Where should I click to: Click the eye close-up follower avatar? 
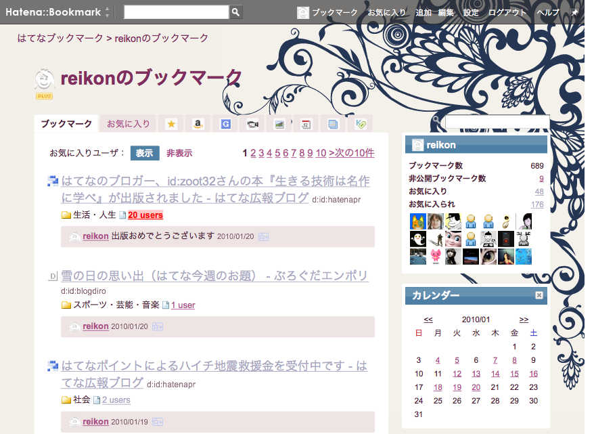(488, 257)
